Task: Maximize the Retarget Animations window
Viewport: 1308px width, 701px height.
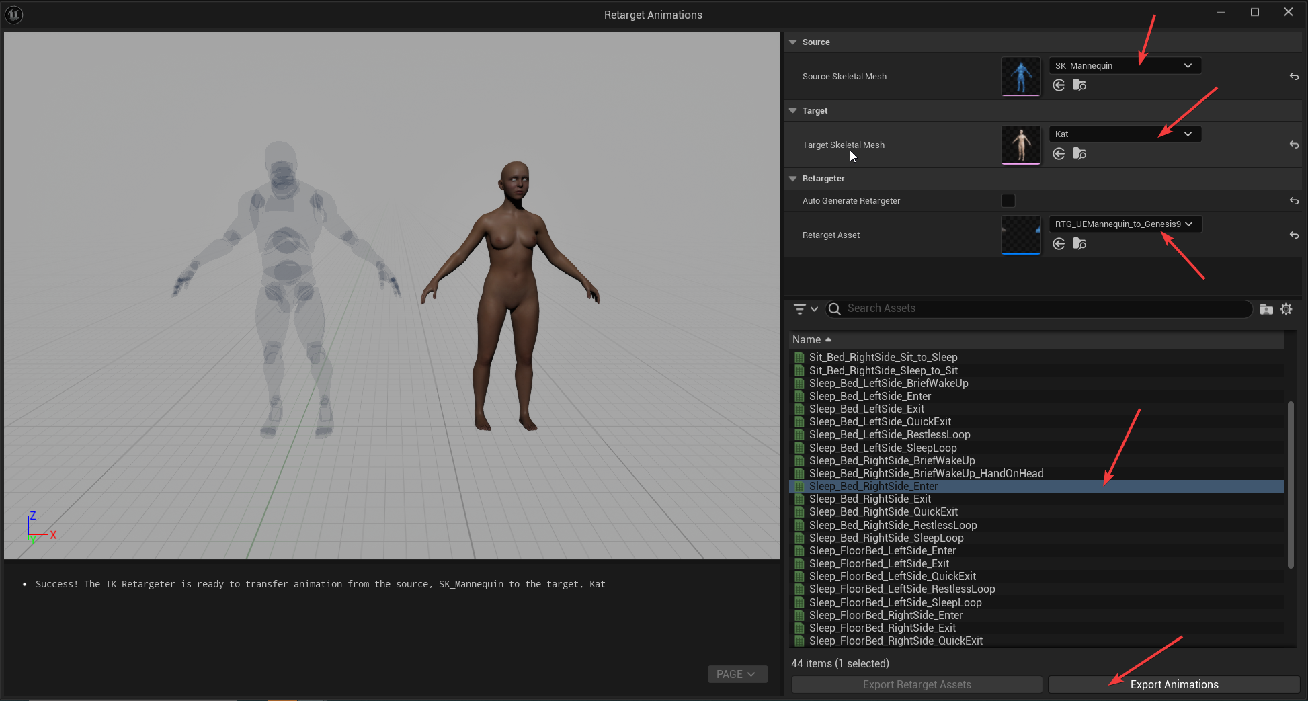Action: [1254, 12]
